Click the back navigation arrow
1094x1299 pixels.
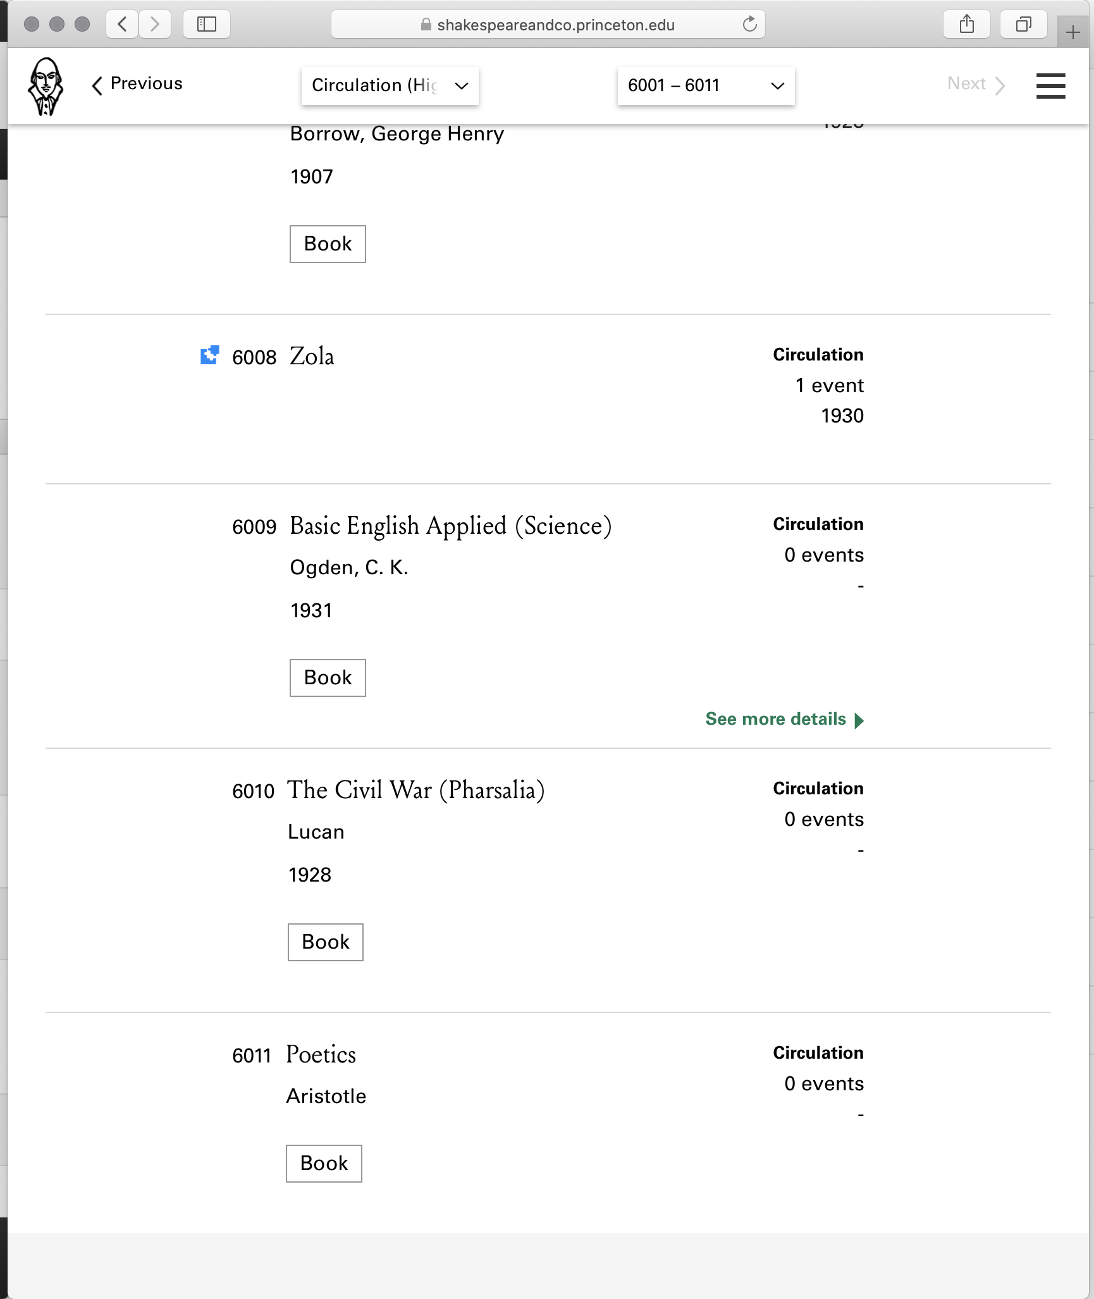coord(121,24)
